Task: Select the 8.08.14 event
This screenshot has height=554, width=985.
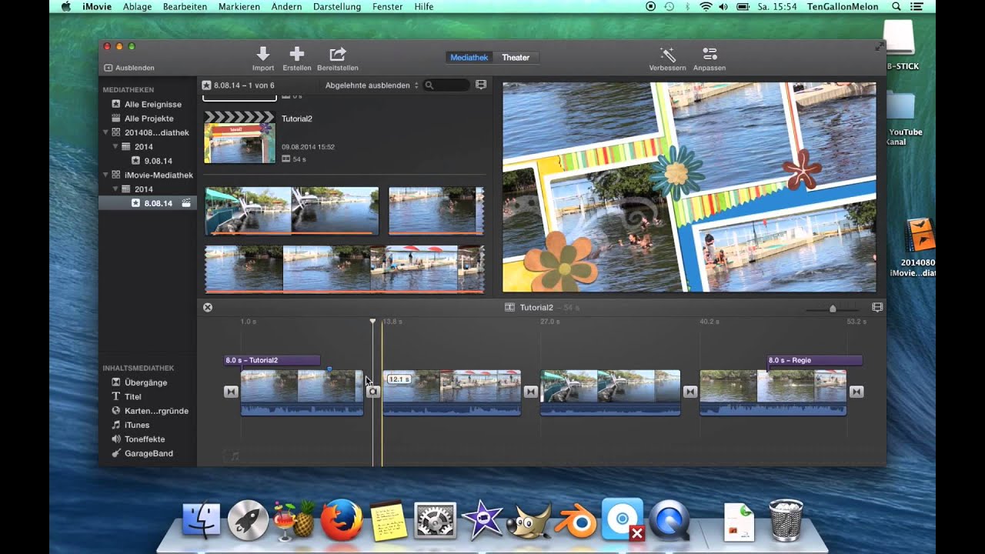Action: pyautogui.click(x=148, y=203)
